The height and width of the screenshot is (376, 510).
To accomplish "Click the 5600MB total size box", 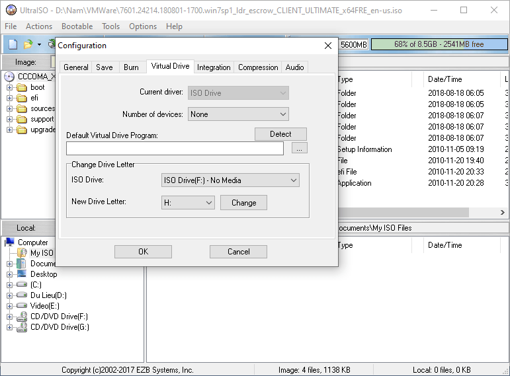I will (x=353, y=44).
